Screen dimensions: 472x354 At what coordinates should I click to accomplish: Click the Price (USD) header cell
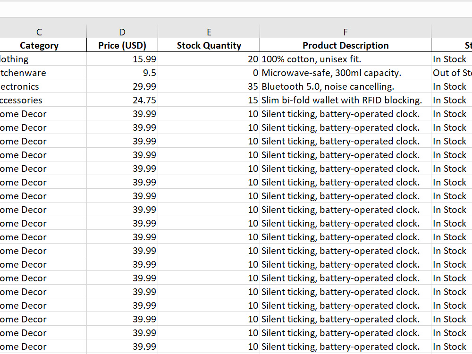[122, 45]
